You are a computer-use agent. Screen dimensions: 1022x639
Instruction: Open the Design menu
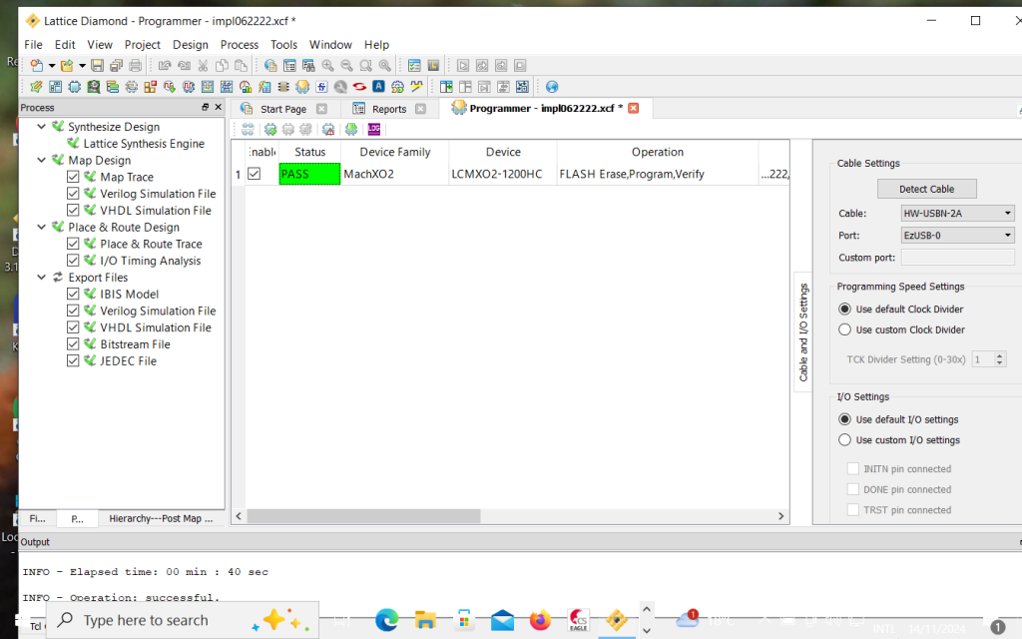(191, 44)
